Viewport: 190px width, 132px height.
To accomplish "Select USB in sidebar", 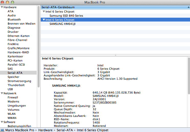I will click(10, 89).
